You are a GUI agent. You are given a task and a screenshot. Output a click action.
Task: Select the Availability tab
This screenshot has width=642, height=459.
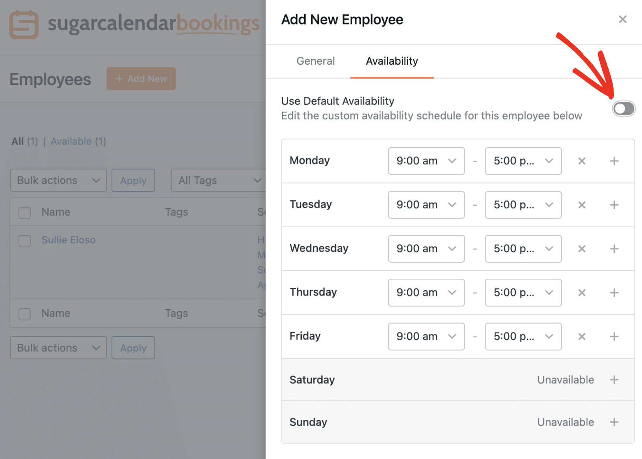391,61
